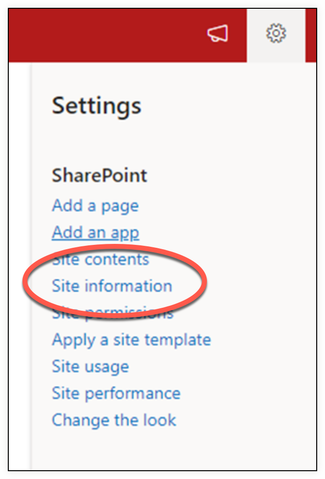Choose Apply a site template
Image resolution: width=325 pixels, height=479 pixels.
[131, 340]
